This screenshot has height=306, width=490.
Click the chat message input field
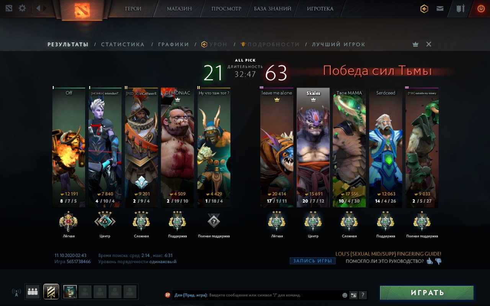click(x=274, y=295)
